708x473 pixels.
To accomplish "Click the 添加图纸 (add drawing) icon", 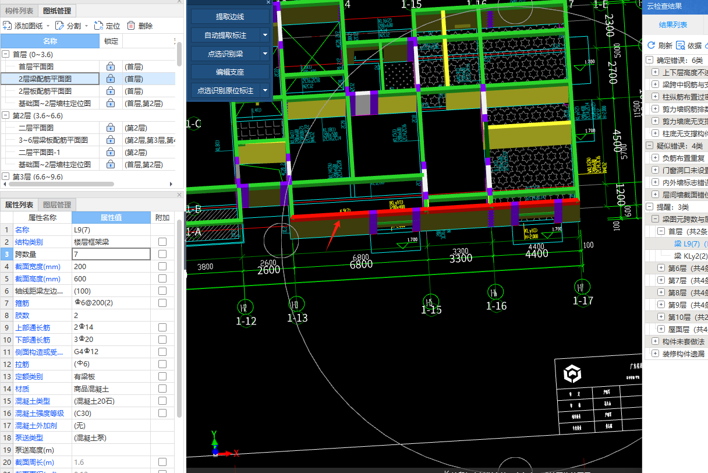I will tap(8, 26).
